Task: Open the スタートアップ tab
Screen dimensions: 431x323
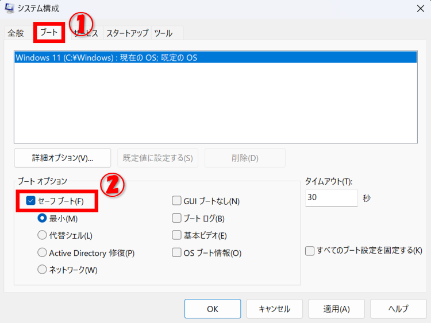Action: (x=127, y=33)
